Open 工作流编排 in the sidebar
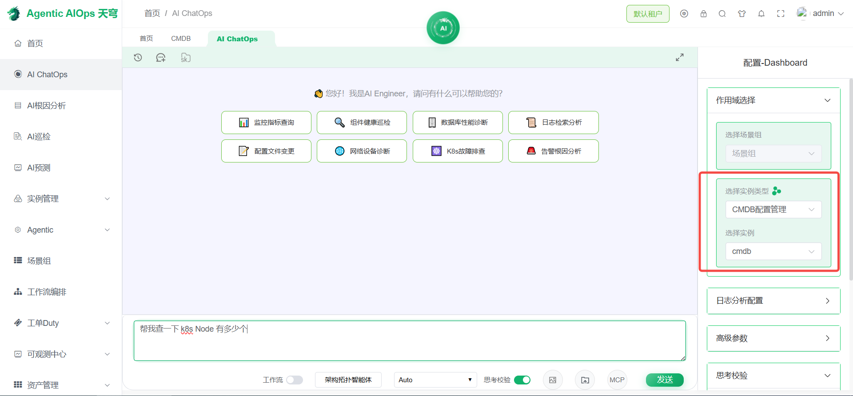The width and height of the screenshot is (853, 396). click(x=61, y=292)
